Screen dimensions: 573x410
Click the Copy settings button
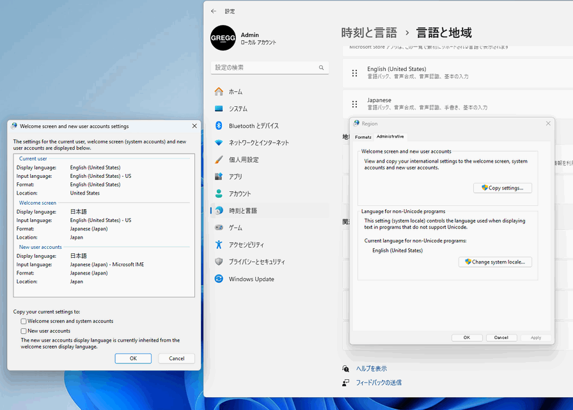tap(502, 188)
